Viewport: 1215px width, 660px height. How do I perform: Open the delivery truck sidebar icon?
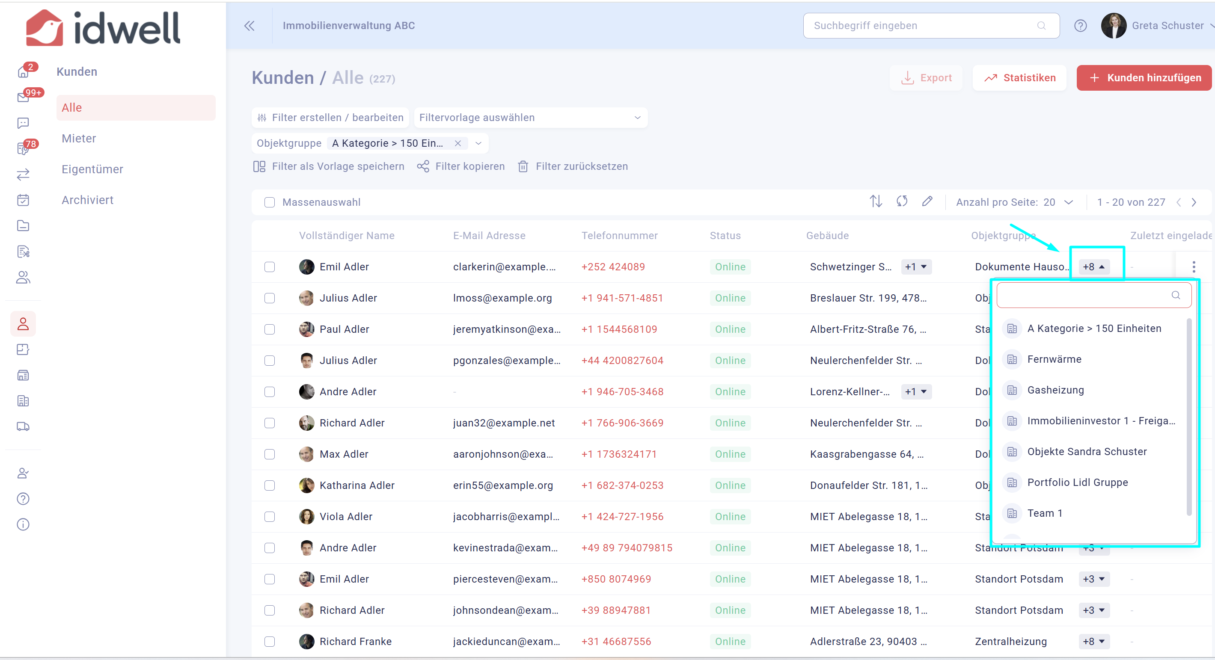pyautogui.click(x=23, y=426)
